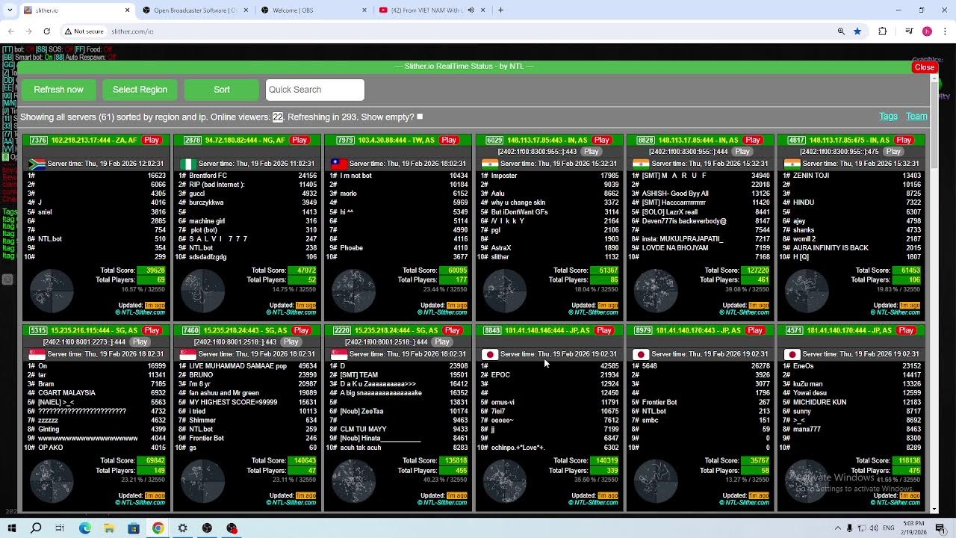Play on server 94.72.180.82:444 NG

coord(299,140)
